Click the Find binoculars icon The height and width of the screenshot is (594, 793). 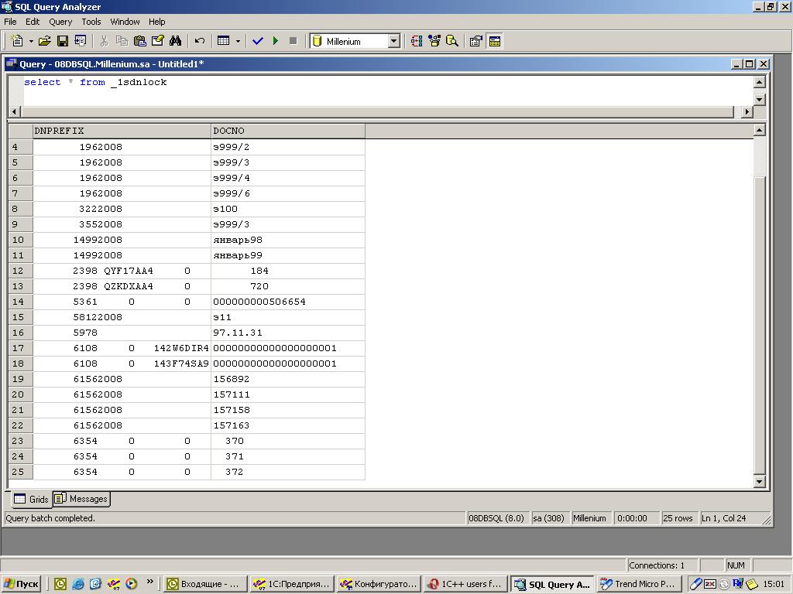(176, 41)
